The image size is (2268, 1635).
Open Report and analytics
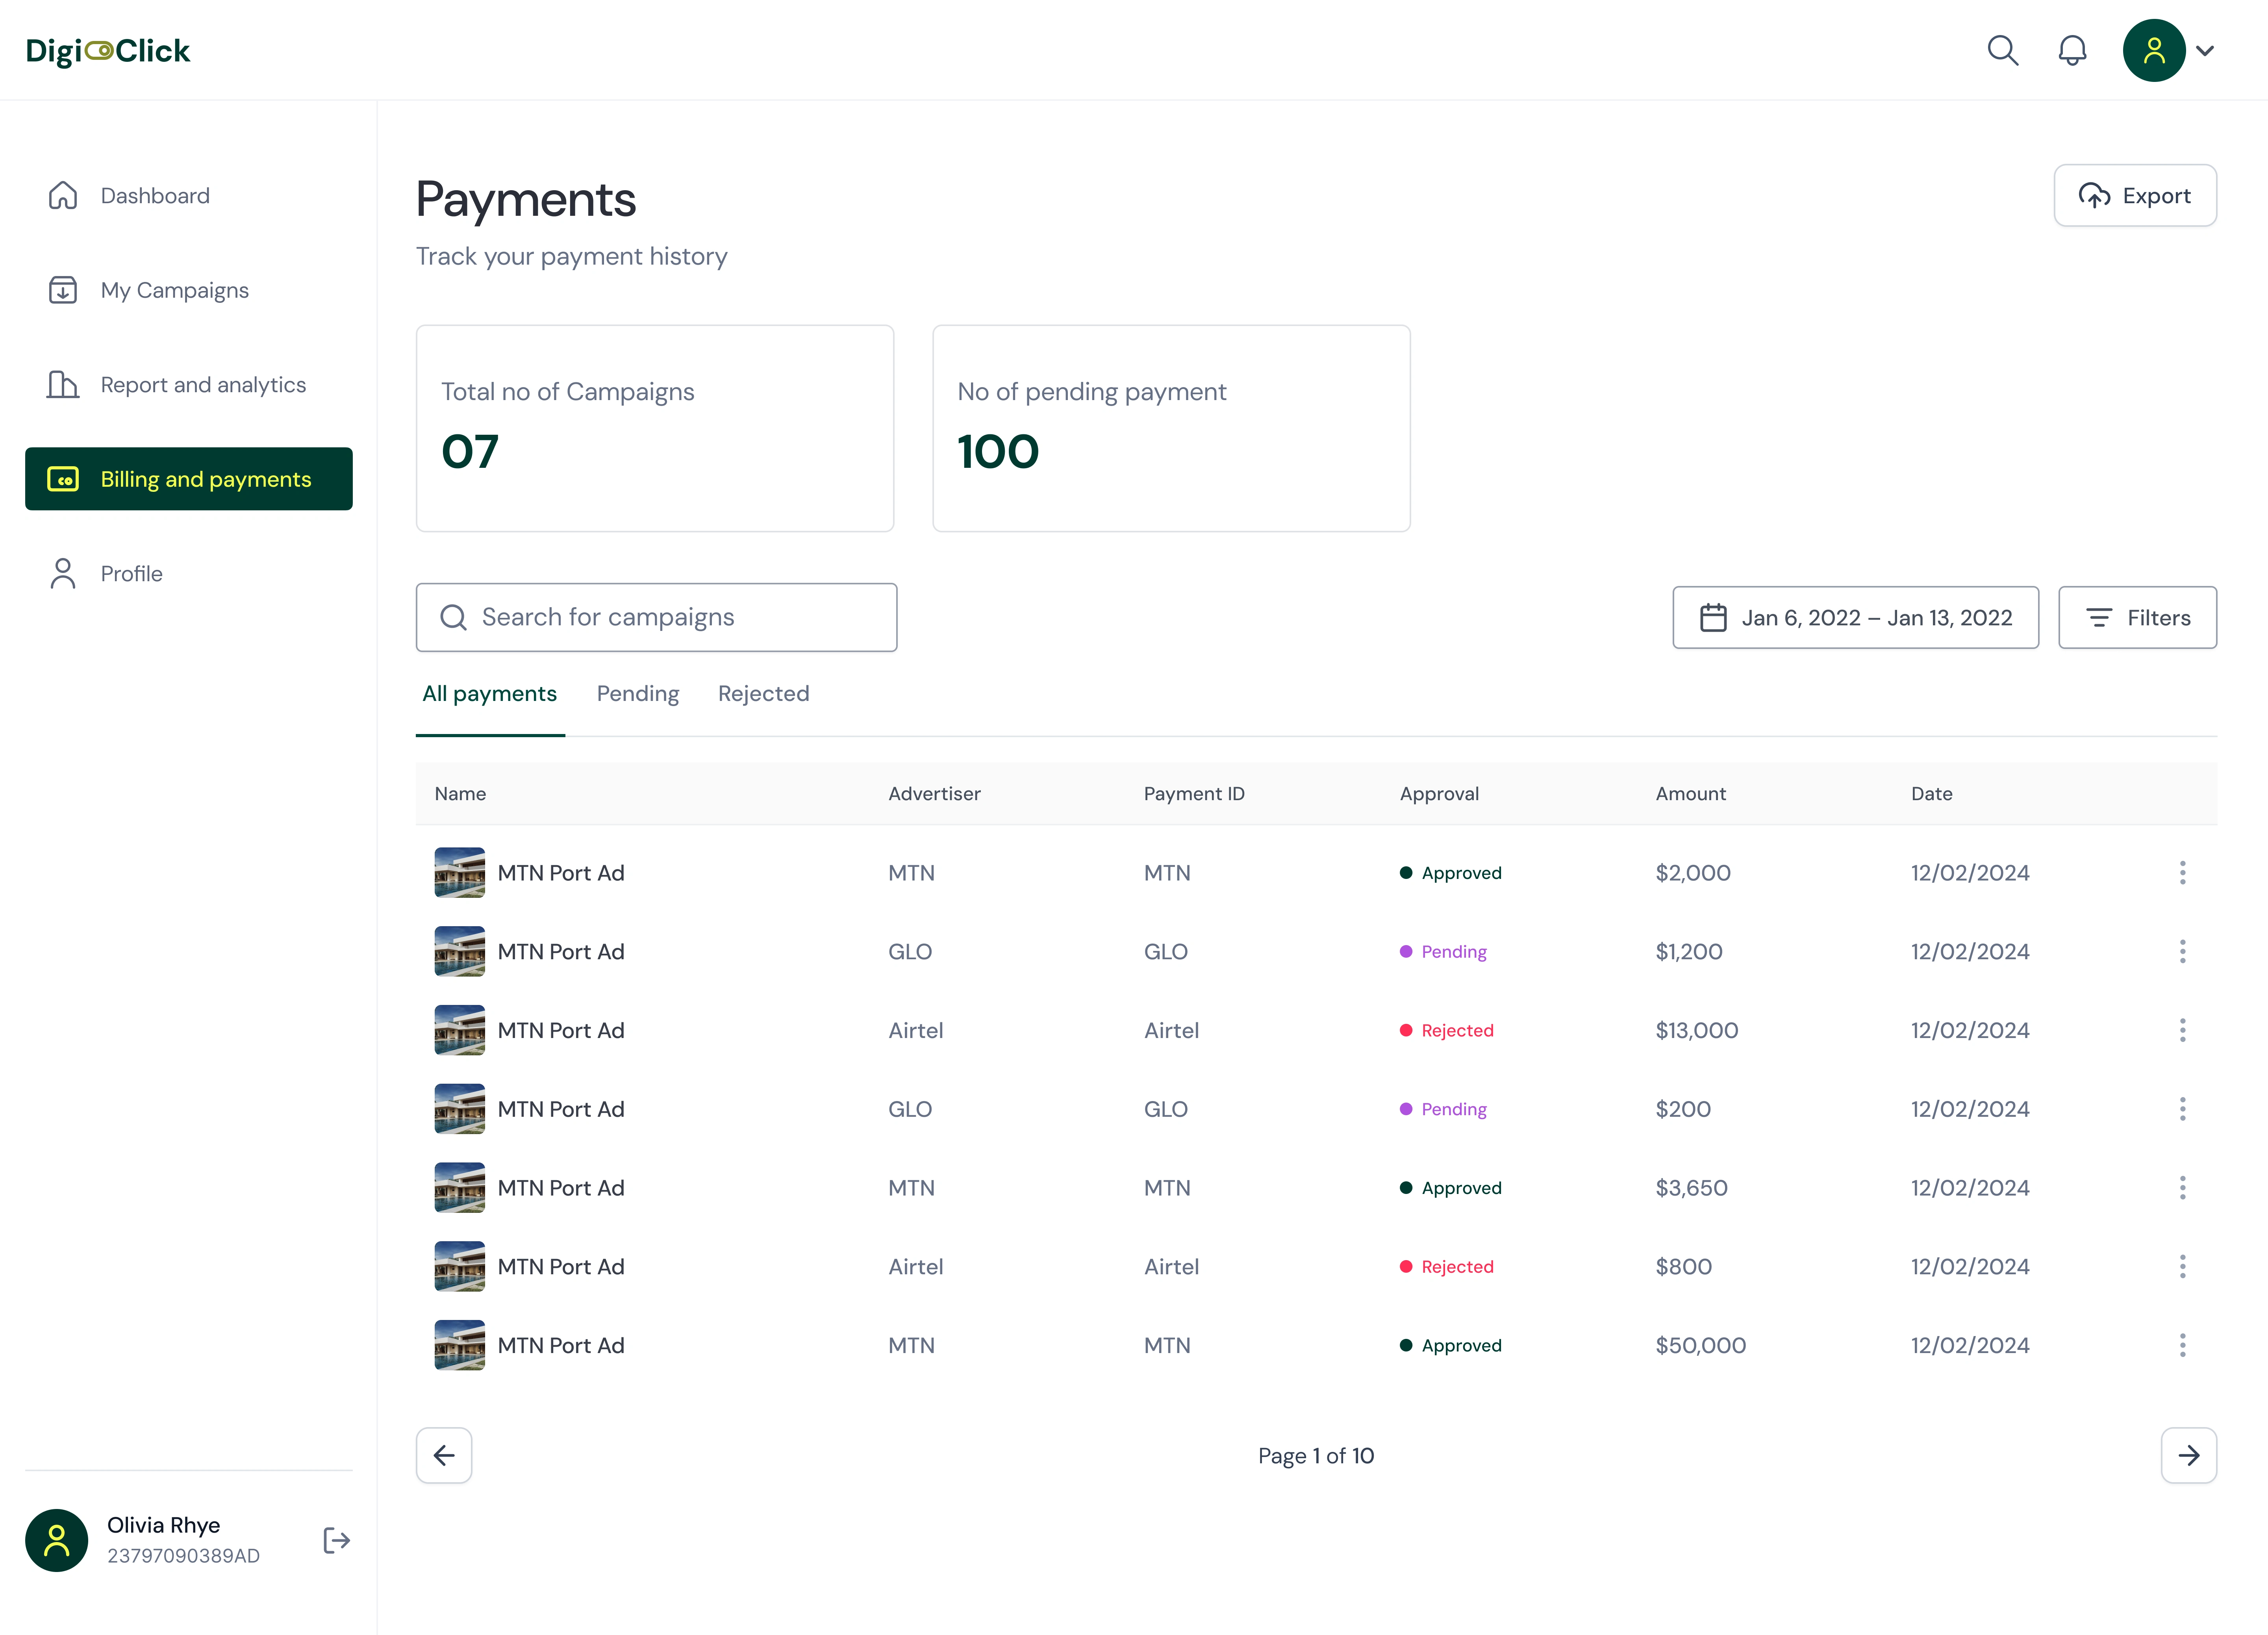click(x=189, y=385)
